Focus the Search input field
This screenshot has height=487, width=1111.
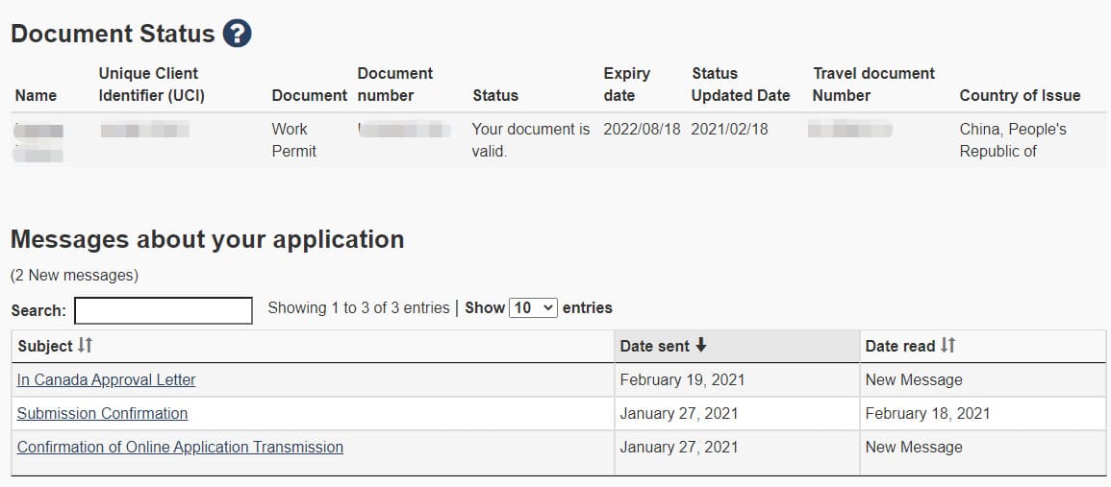[163, 310]
